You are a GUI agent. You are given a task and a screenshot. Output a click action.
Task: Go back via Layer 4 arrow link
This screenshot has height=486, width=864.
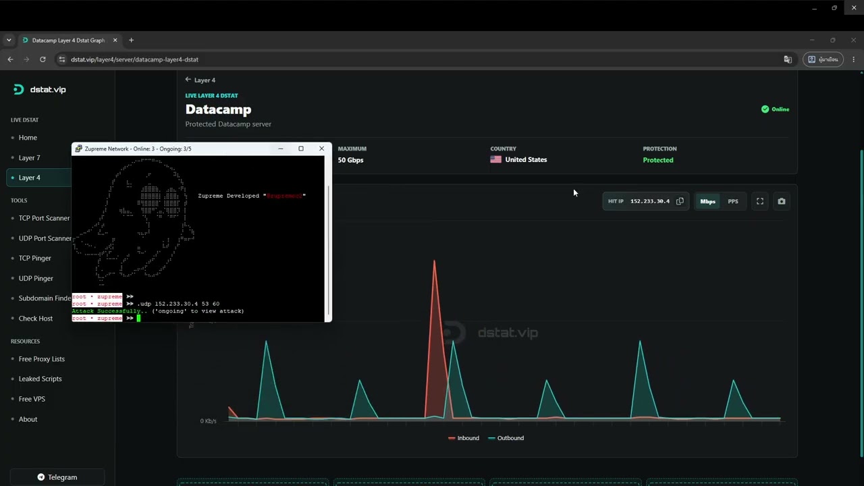(200, 80)
